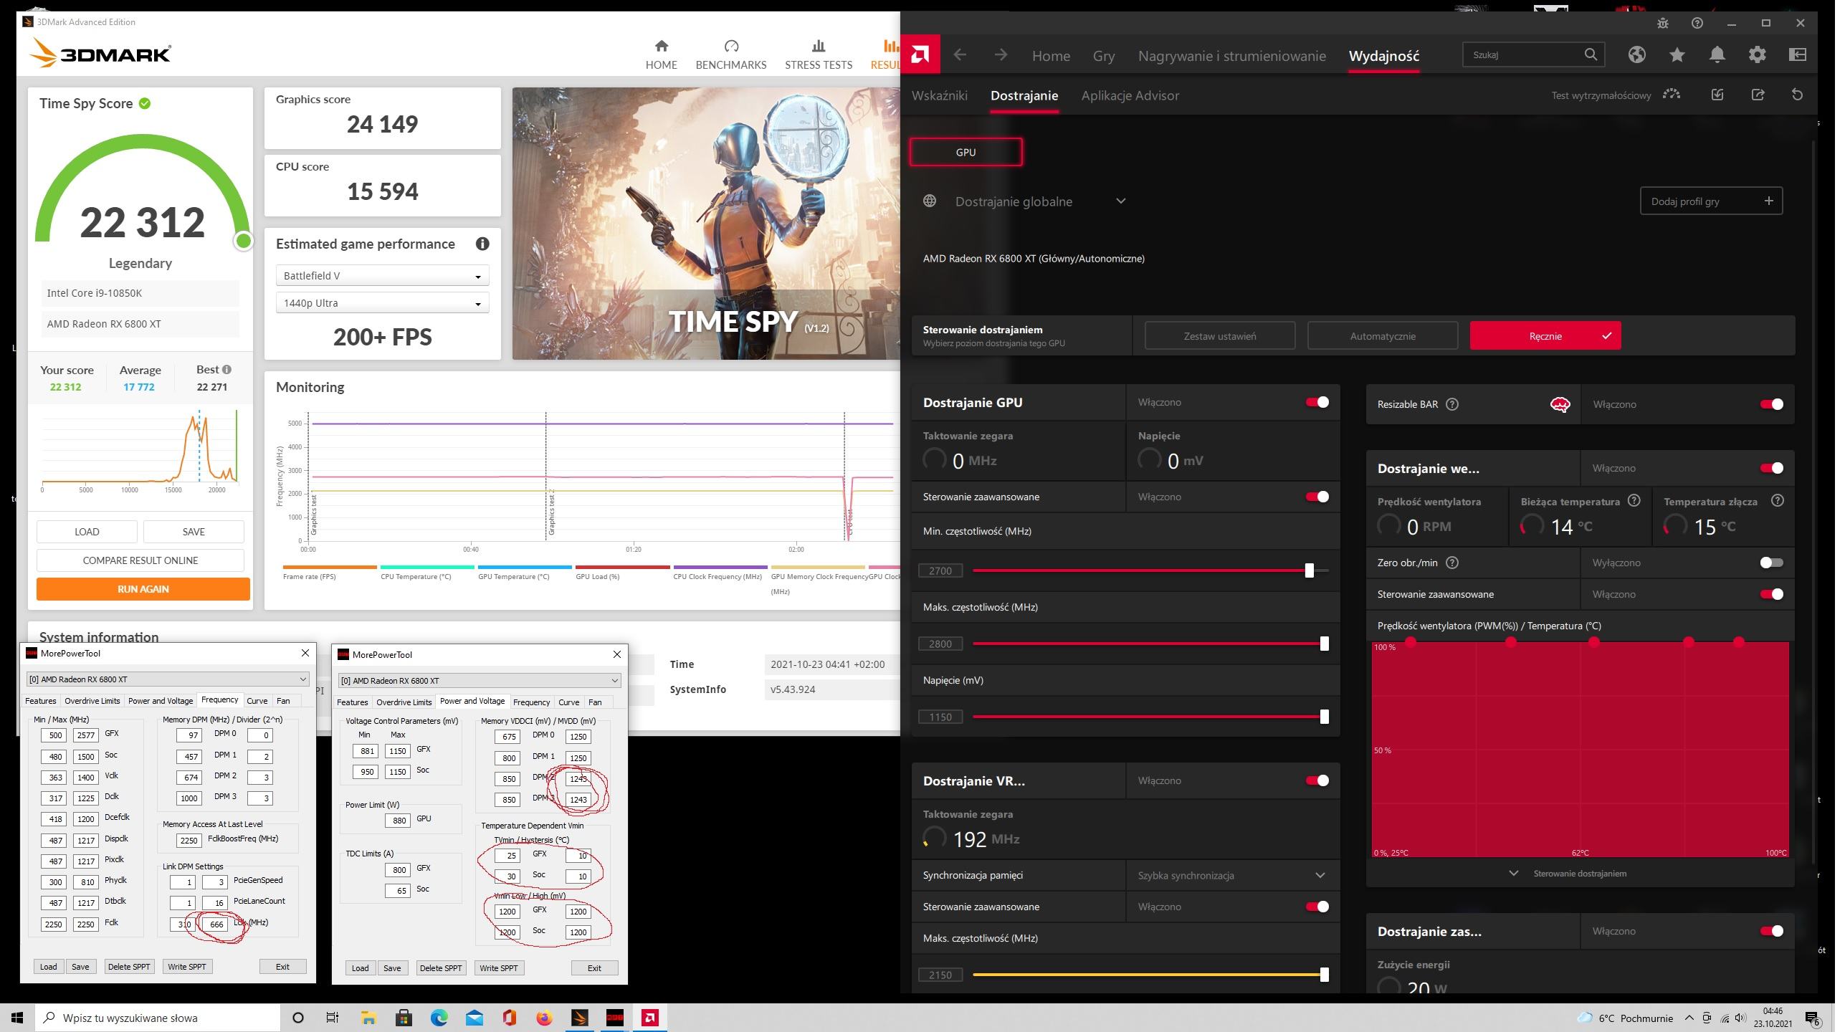
Task: Adjust VRAM Maks. częstotliwość yellow slider handle
Action: pyautogui.click(x=1324, y=975)
